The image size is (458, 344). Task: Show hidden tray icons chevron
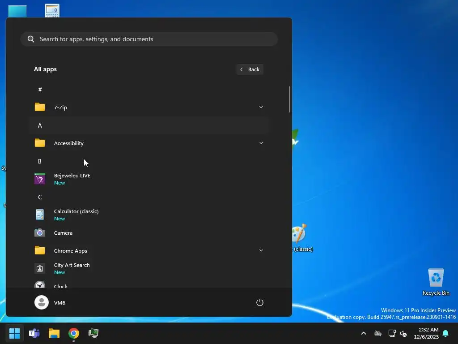pos(364,333)
